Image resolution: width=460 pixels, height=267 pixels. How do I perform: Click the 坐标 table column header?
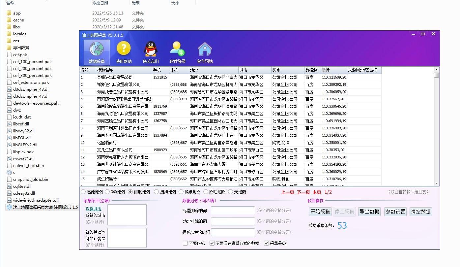[334, 70]
